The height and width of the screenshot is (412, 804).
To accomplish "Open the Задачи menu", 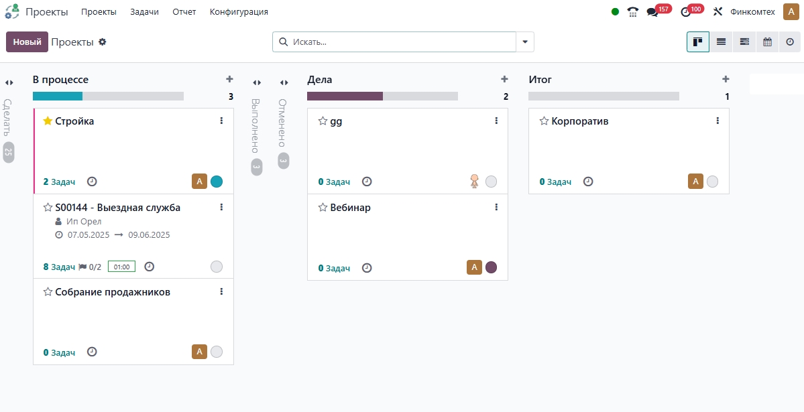I will 144,12.
